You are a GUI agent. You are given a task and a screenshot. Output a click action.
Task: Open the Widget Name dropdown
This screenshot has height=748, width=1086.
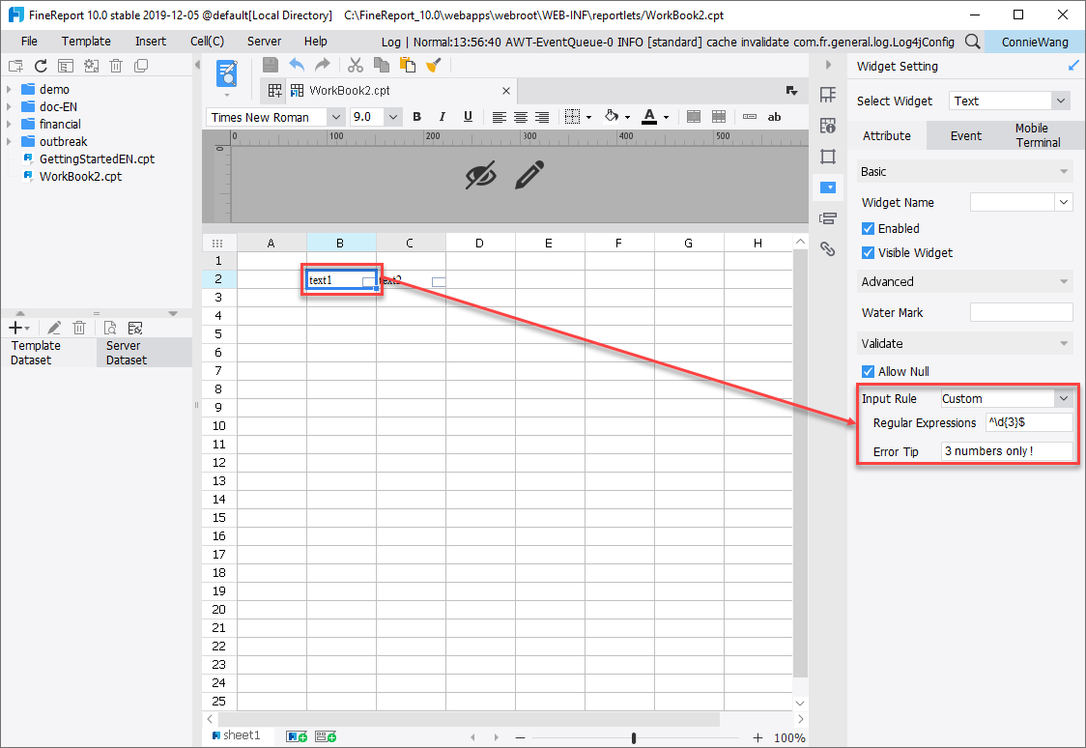1064,202
